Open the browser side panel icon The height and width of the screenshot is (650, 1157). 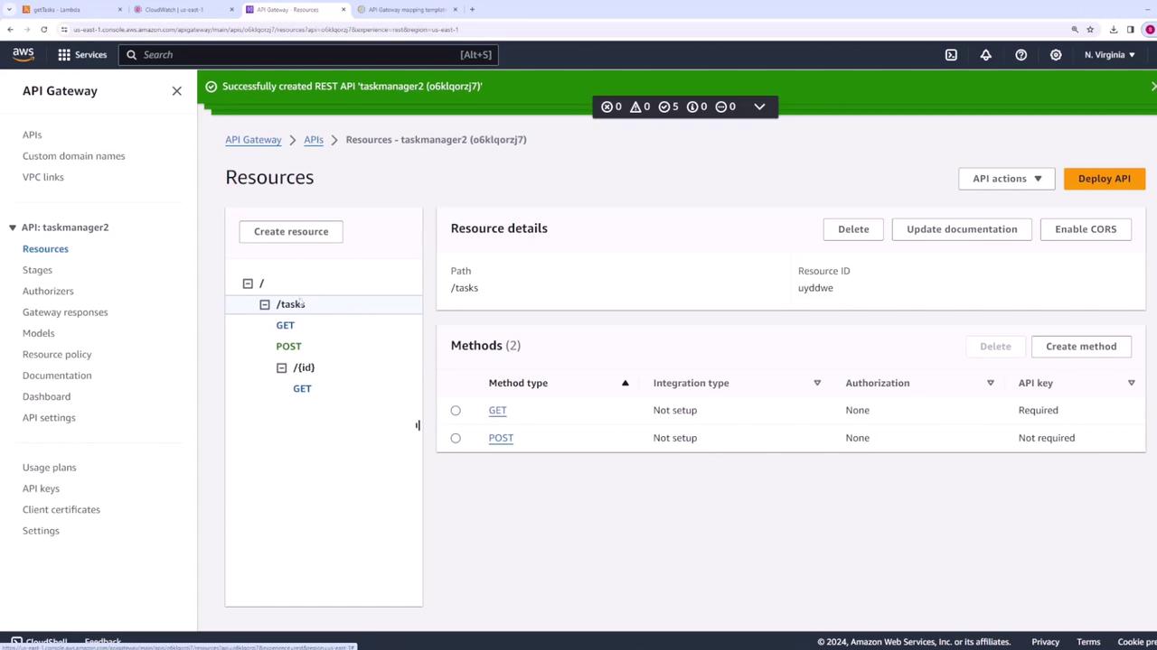(x=1130, y=29)
